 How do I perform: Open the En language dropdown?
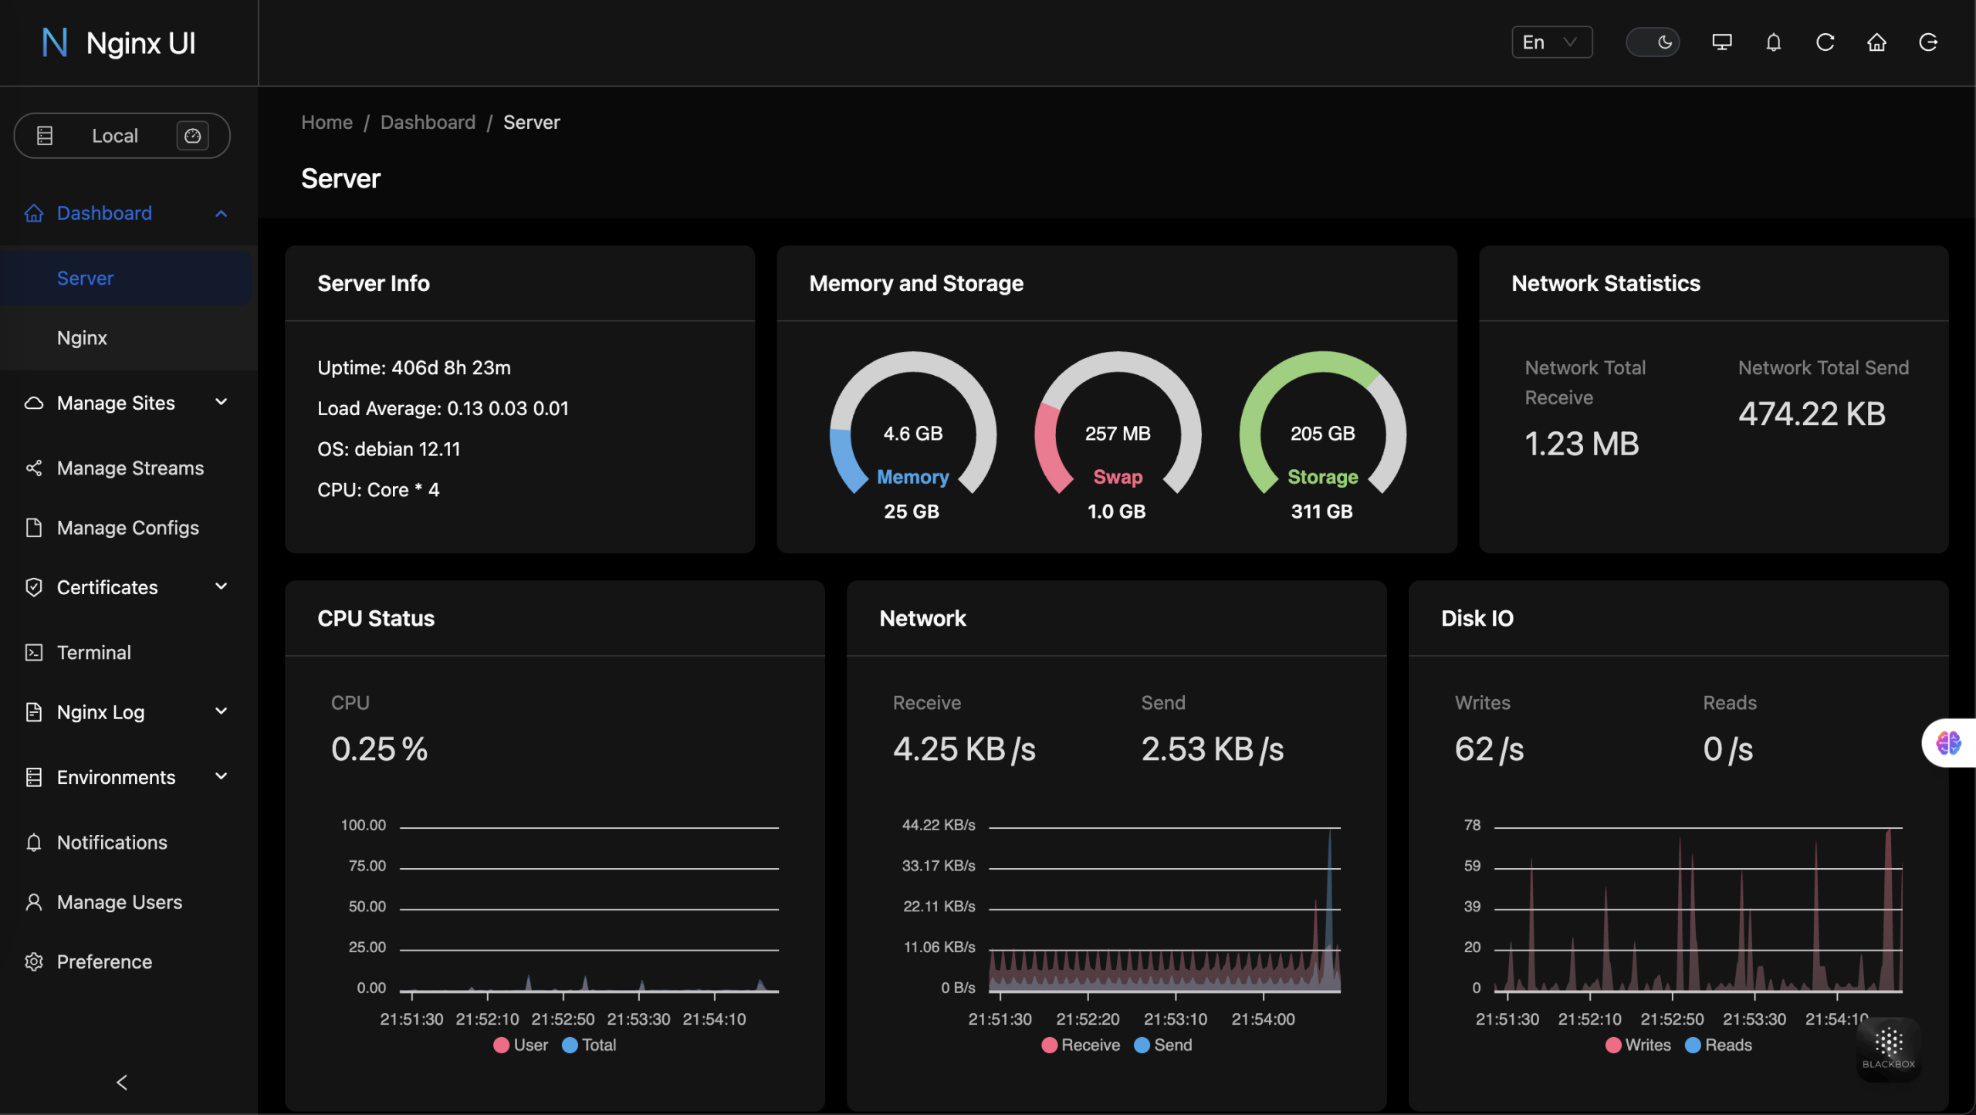[x=1550, y=42]
